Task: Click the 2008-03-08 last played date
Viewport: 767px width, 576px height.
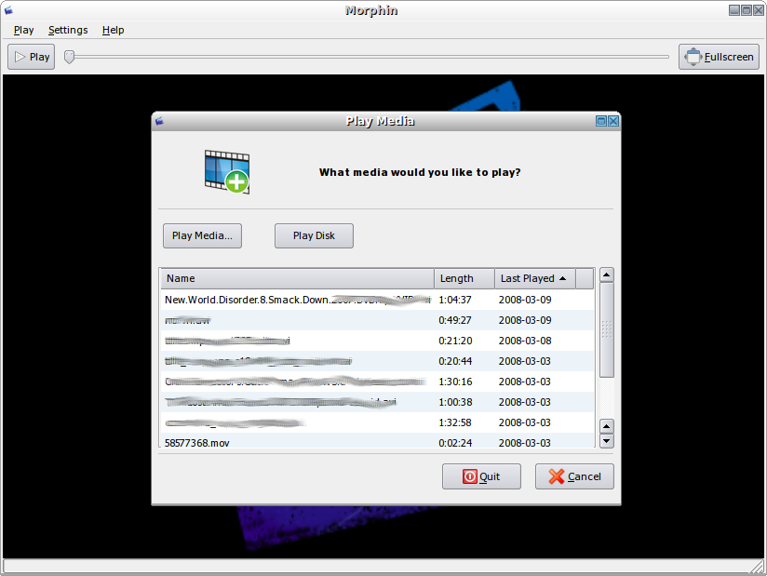Action: [x=525, y=341]
